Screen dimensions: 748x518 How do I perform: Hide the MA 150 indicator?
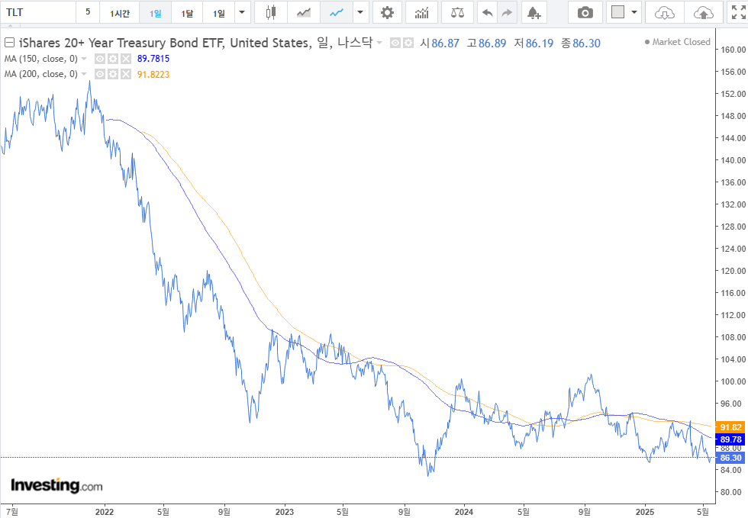[99, 59]
